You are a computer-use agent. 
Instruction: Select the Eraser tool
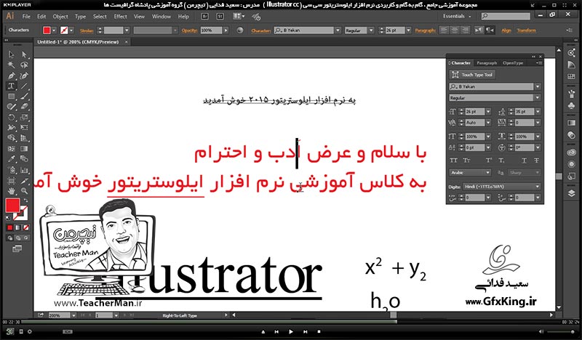tap(24, 107)
